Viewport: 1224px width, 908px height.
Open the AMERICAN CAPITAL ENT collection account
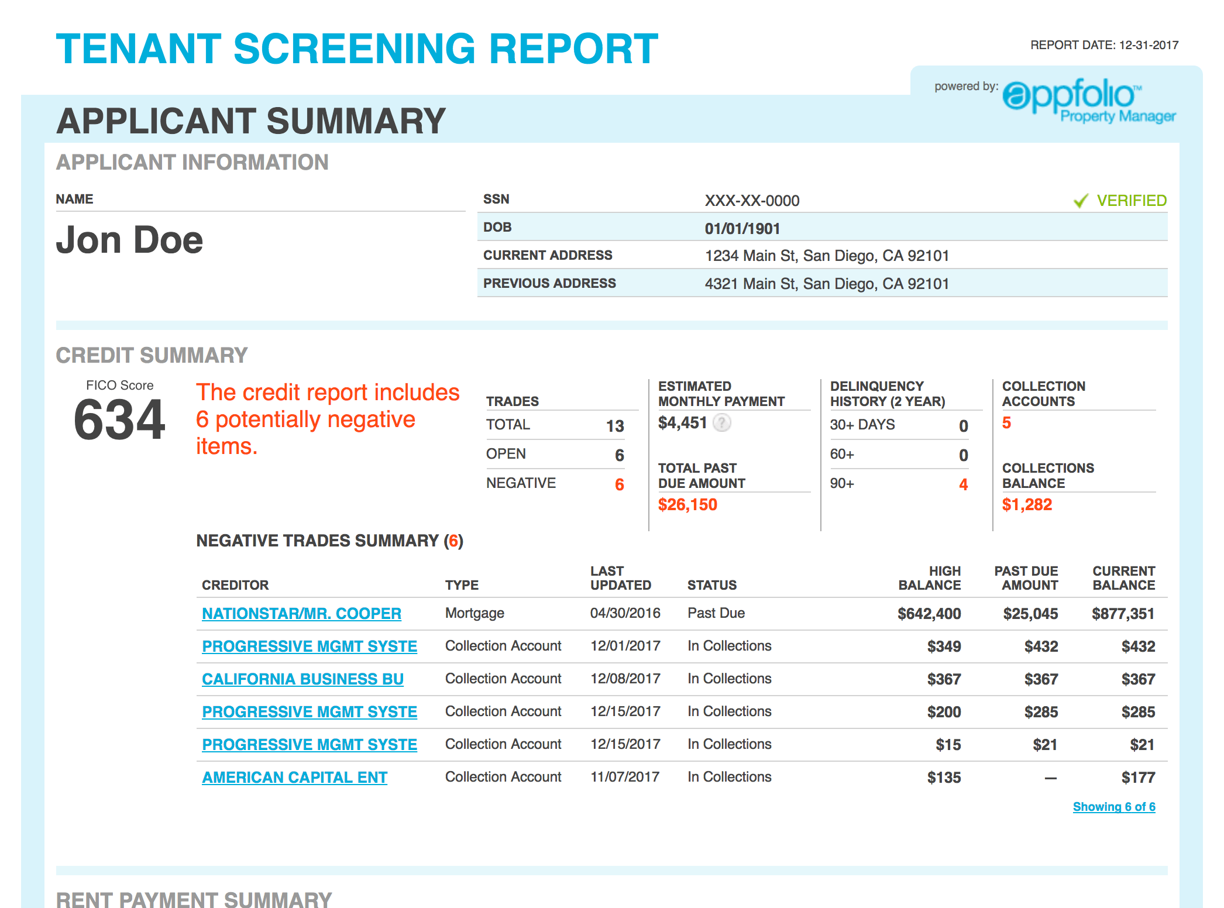[x=294, y=777]
